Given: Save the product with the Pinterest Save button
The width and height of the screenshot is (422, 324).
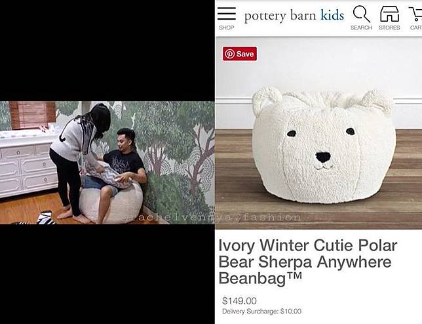Looking at the screenshot, I should pyautogui.click(x=240, y=54).
